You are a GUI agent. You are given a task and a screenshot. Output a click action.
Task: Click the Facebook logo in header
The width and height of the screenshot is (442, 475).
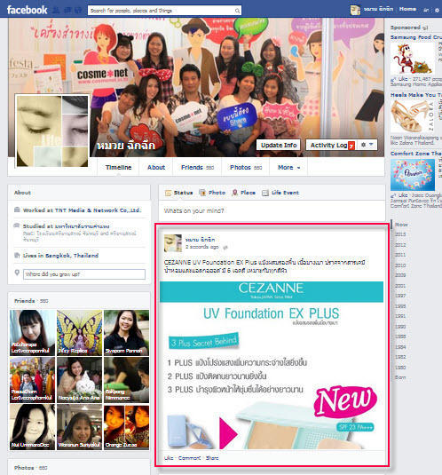tap(27, 10)
